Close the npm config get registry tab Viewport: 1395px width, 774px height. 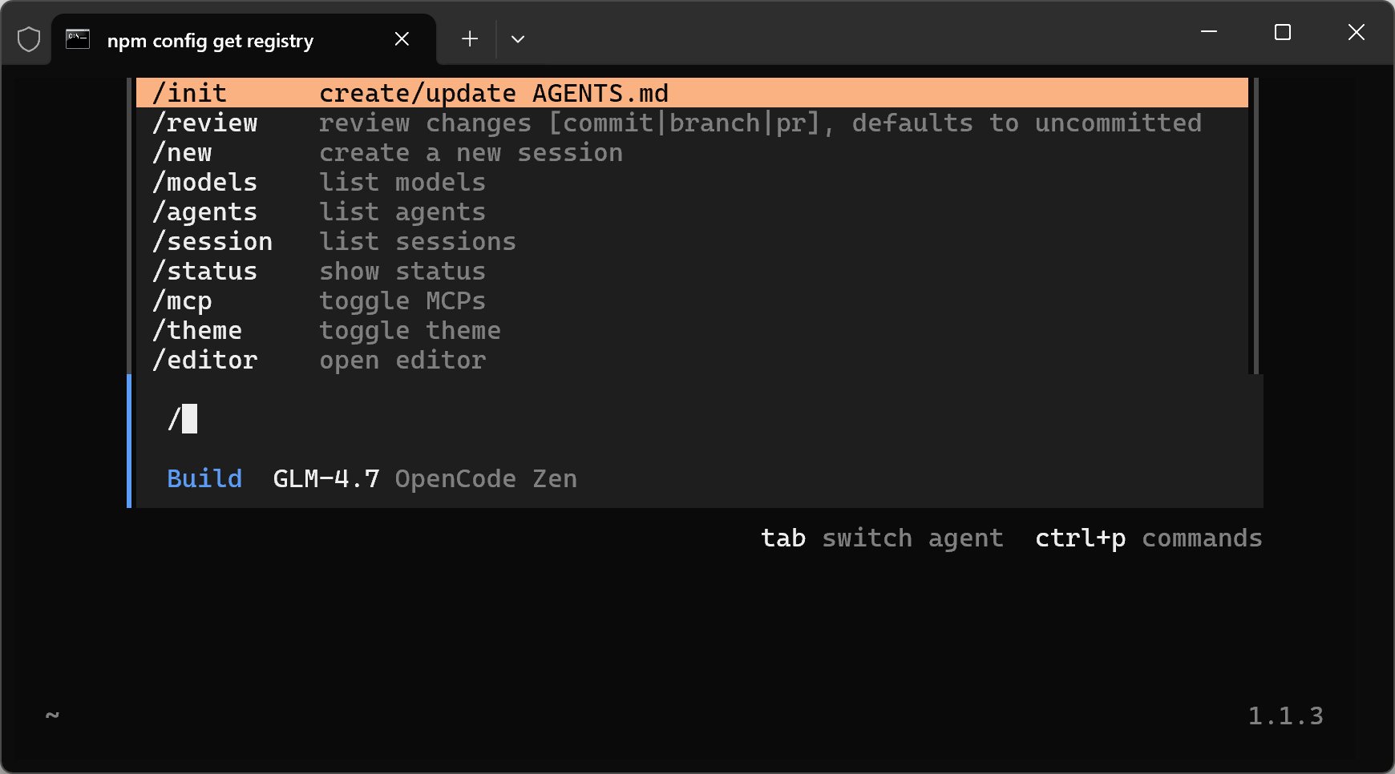coord(402,39)
